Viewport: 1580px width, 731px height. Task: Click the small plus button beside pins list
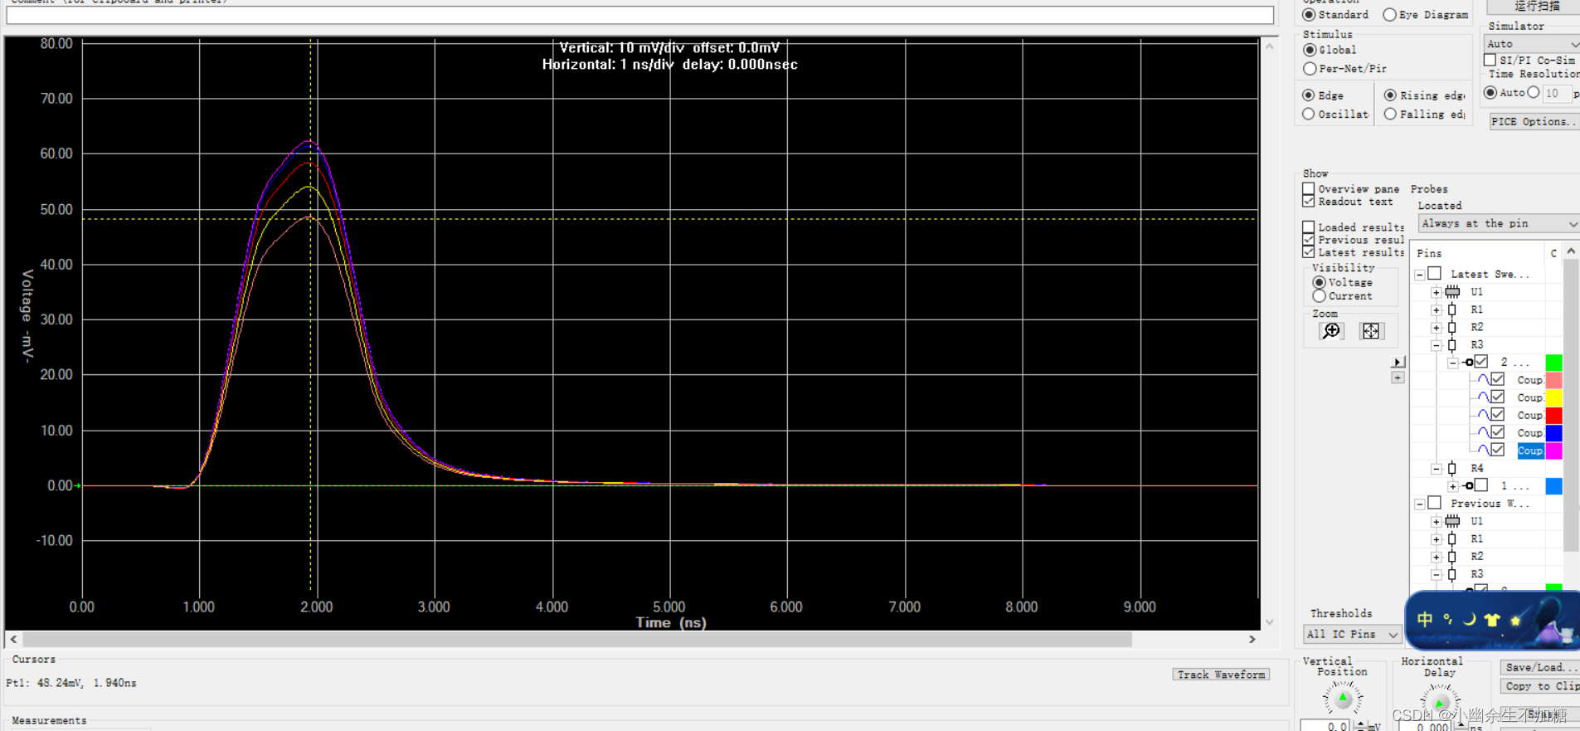coord(1398,378)
